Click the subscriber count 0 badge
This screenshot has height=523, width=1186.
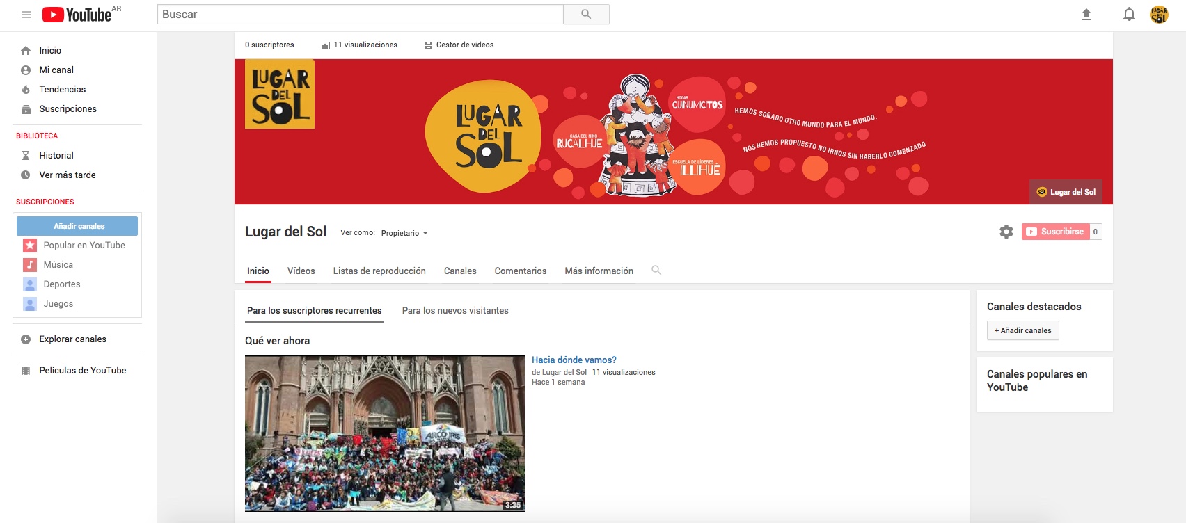click(x=1096, y=232)
